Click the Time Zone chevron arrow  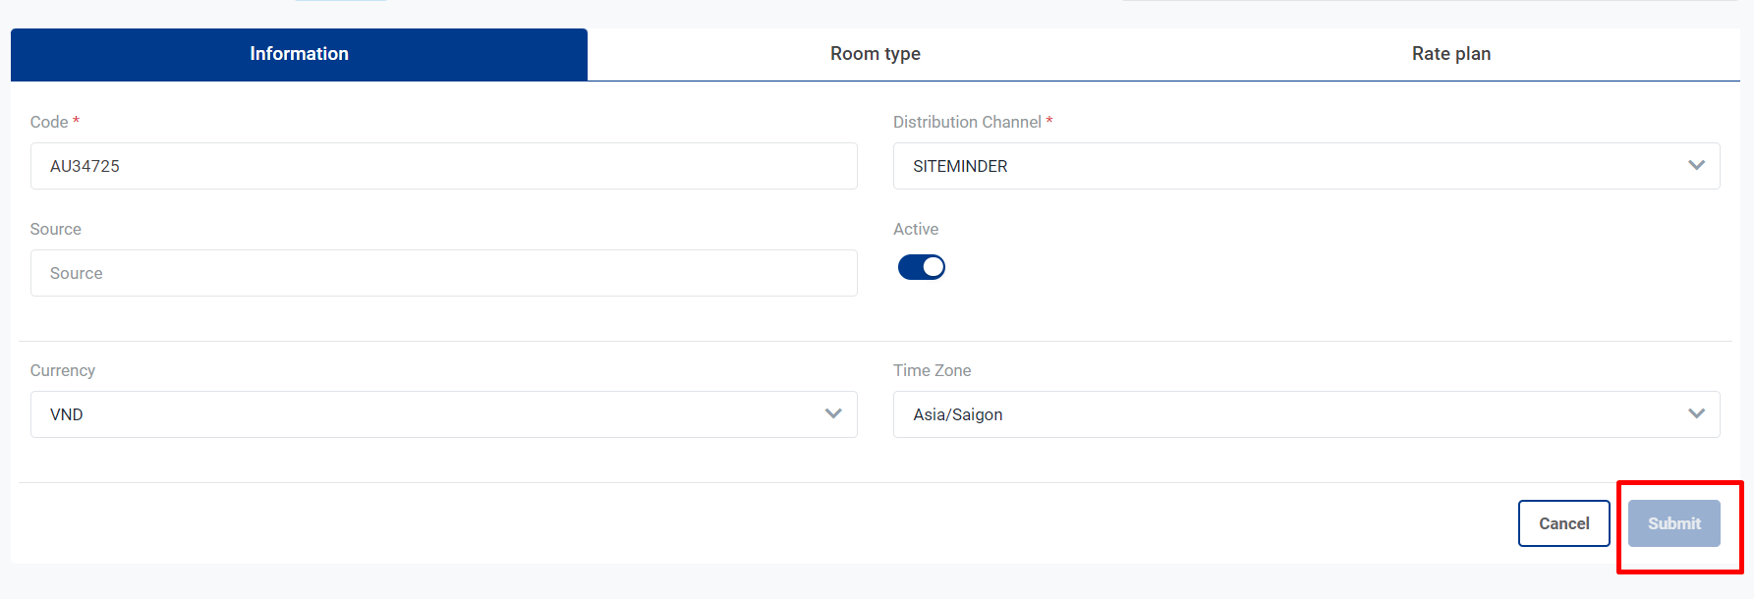point(1696,413)
